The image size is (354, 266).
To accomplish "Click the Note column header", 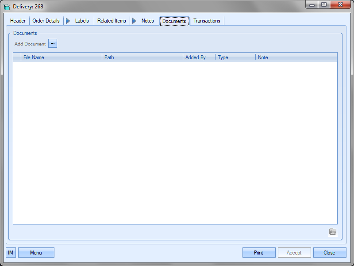I will pos(296,57).
